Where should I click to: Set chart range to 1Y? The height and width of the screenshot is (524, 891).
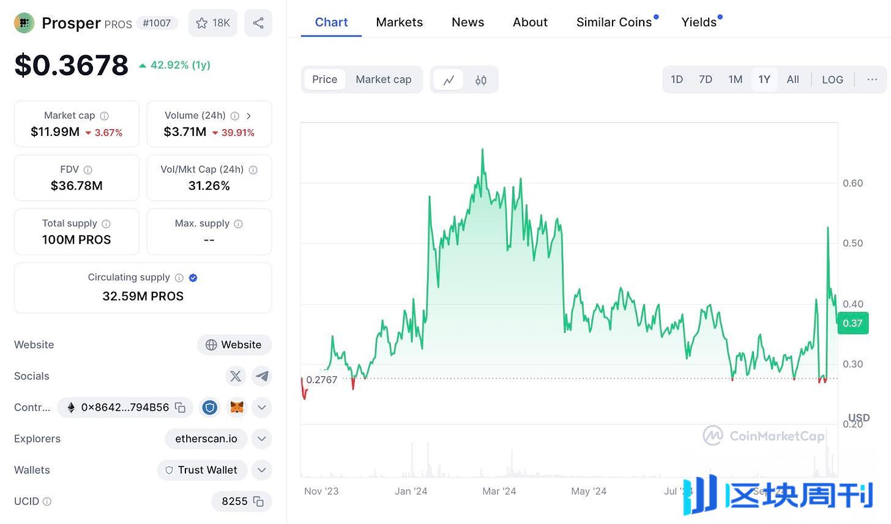(x=764, y=80)
